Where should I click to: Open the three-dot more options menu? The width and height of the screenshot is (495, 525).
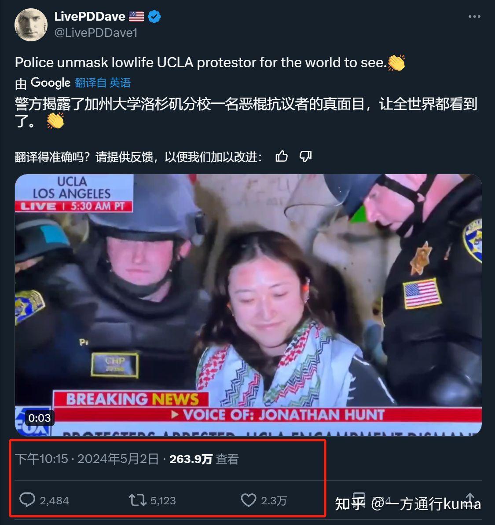(474, 17)
